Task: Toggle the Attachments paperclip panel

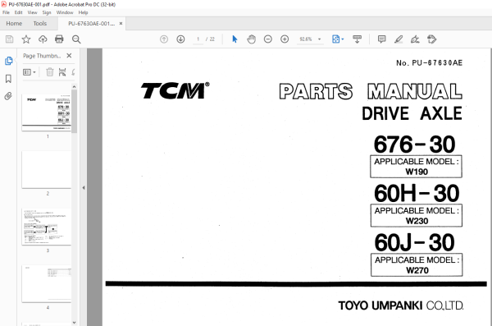Action: pyautogui.click(x=8, y=96)
